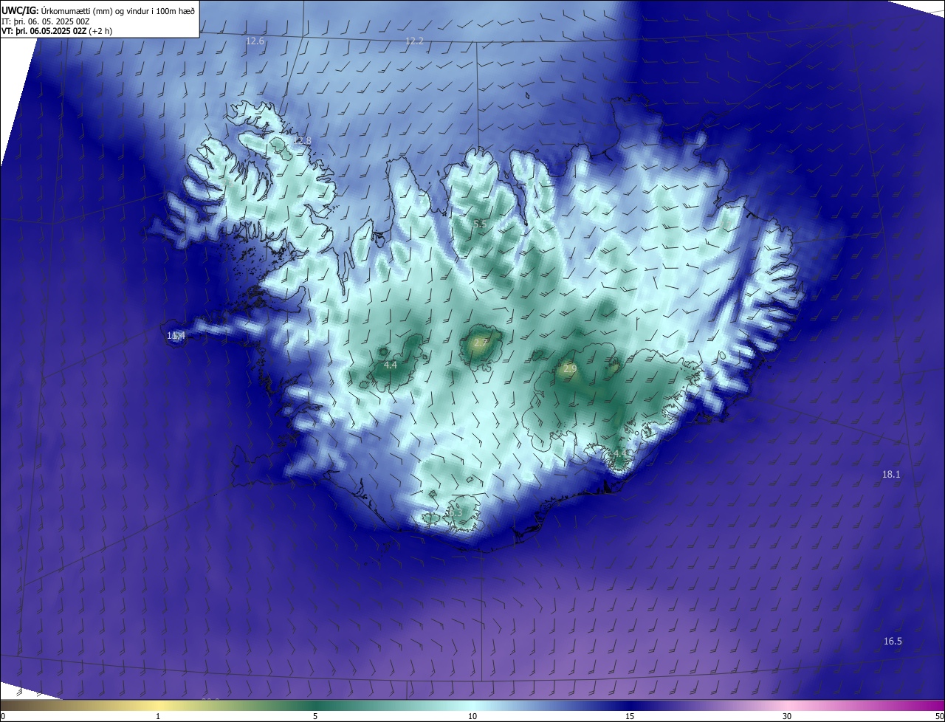Click the 5.5 value label

pyautogui.click(x=480, y=224)
